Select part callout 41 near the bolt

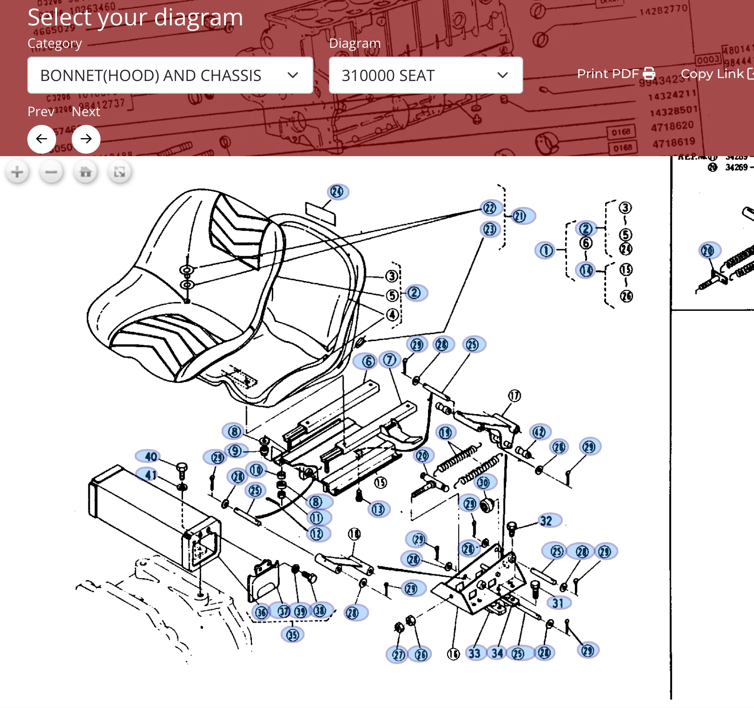pos(151,475)
